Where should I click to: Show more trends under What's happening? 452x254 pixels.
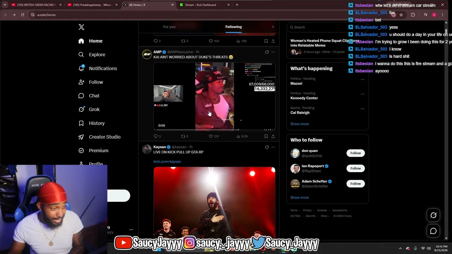(x=299, y=124)
